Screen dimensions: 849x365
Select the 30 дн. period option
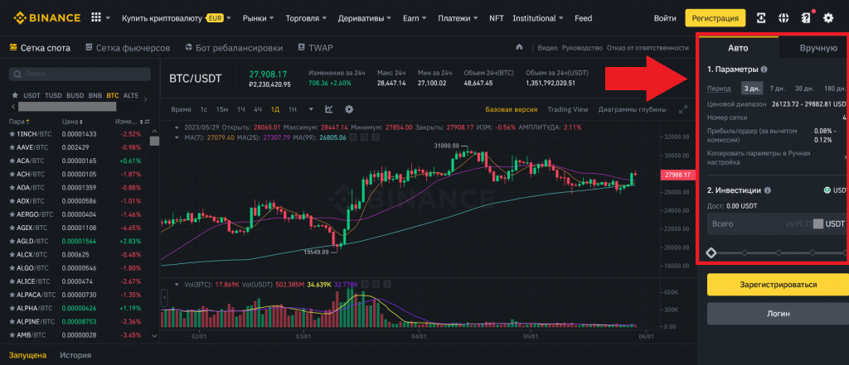[x=804, y=88]
